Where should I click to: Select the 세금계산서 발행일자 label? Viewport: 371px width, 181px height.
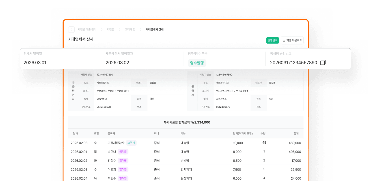point(119,53)
